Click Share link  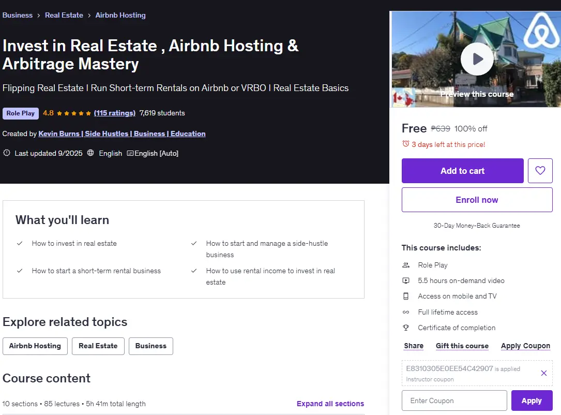pyautogui.click(x=414, y=346)
